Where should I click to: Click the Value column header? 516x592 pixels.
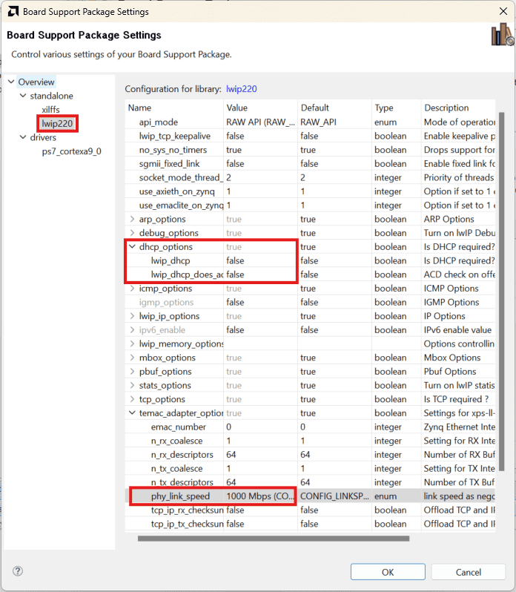pyautogui.click(x=259, y=108)
